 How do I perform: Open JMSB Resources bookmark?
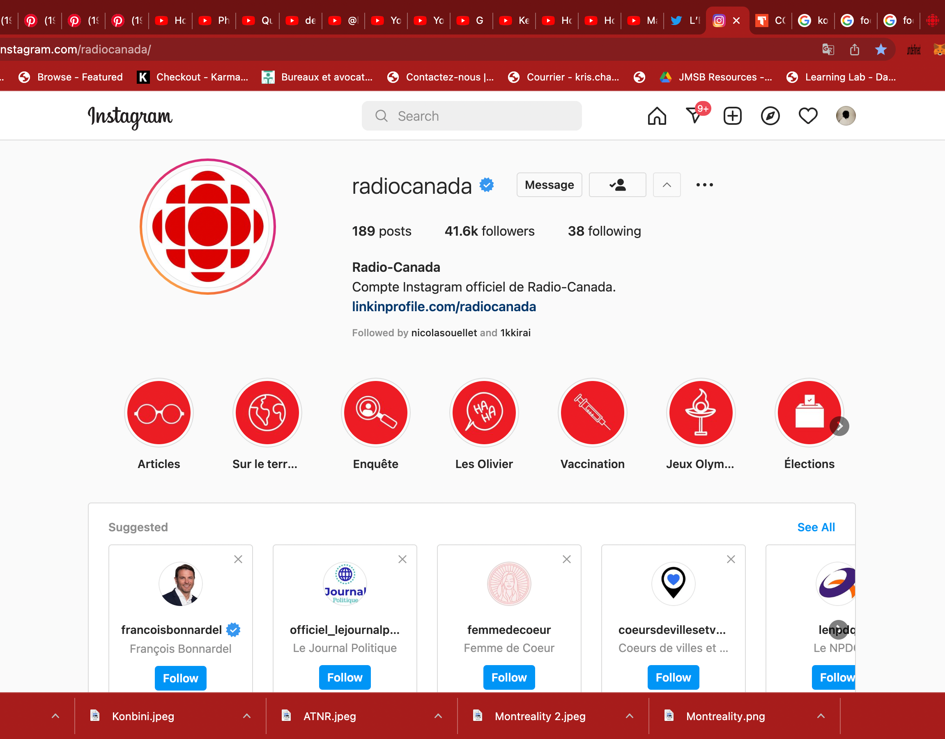point(716,77)
